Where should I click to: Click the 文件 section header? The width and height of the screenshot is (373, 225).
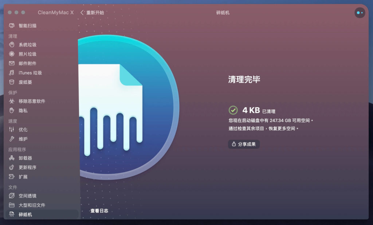pos(13,187)
